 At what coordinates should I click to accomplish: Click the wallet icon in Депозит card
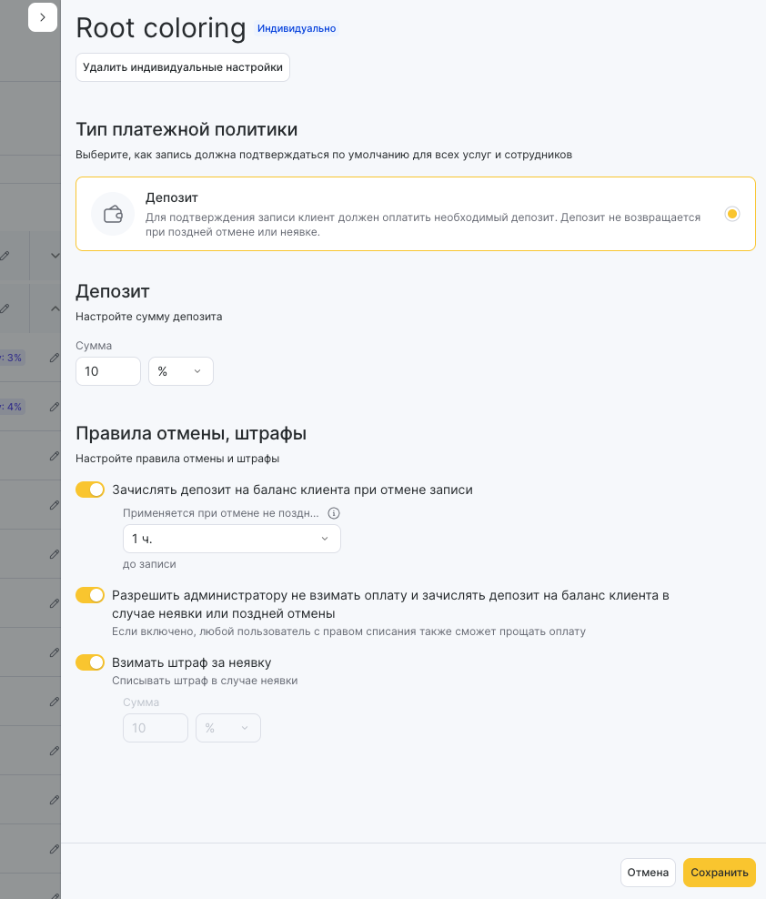113,214
